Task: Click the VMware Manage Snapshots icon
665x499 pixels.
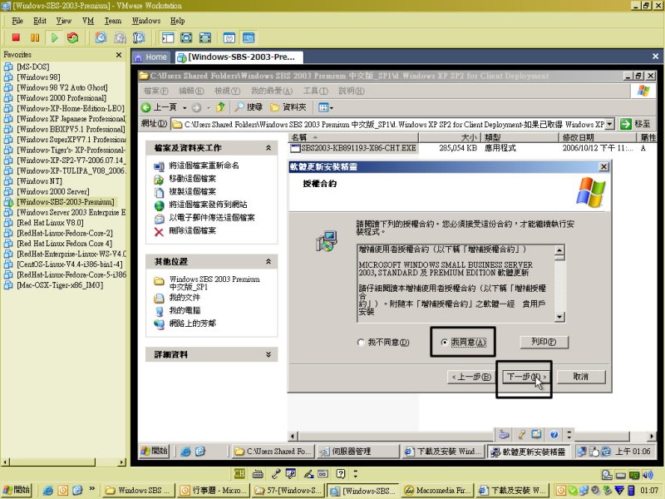Action: click(x=139, y=37)
